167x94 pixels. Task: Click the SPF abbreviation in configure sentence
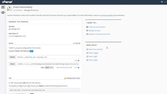[29, 86]
